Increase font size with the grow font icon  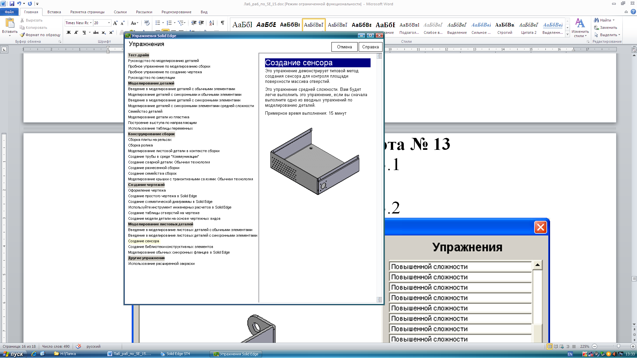[115, 23]
